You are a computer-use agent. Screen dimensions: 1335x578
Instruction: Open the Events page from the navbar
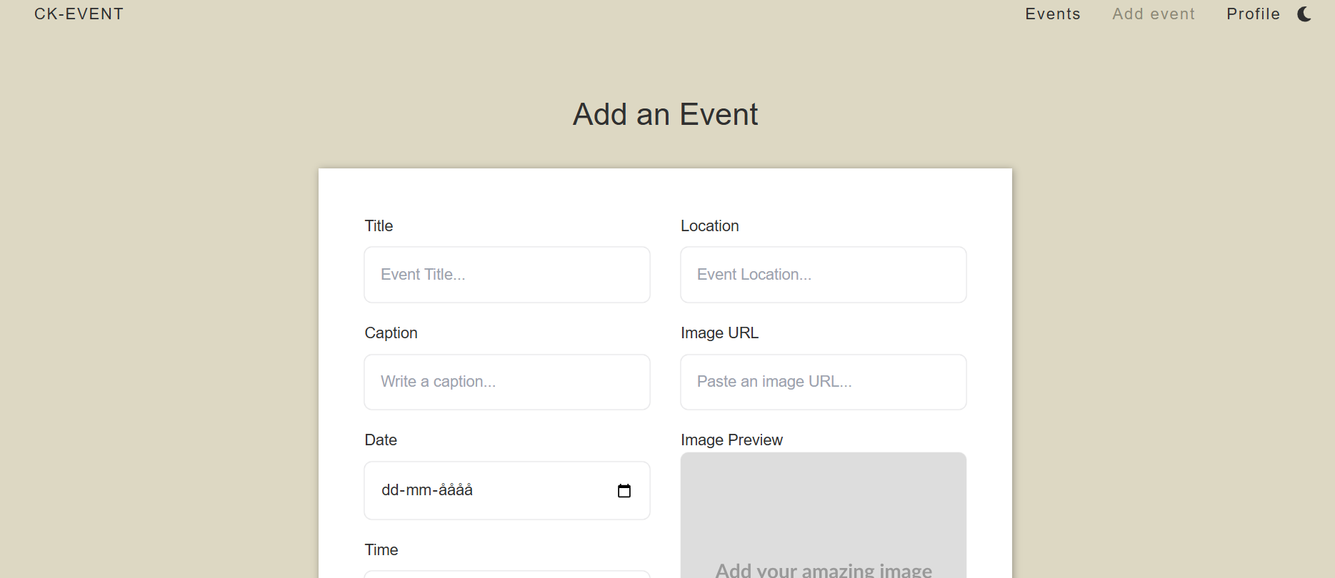point(1052,14)
